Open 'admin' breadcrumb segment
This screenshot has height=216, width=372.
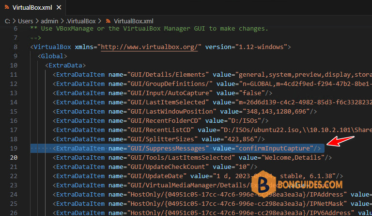click(x=49, y=21)
